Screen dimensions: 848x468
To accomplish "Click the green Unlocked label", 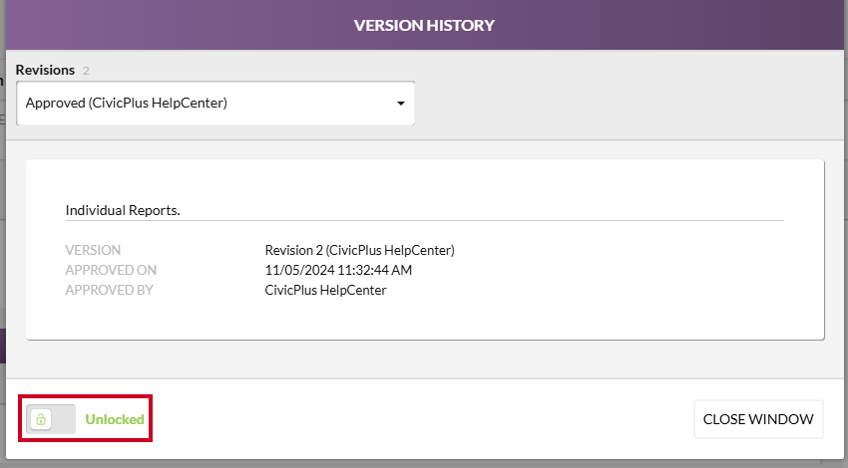I will tap(115, 419).
